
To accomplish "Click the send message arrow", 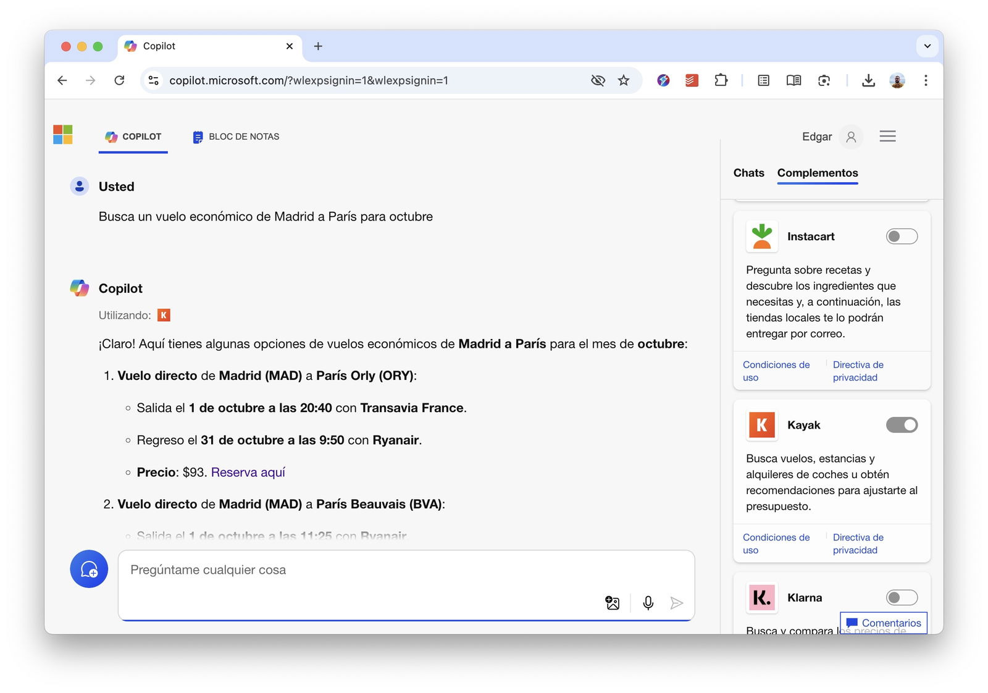I will [677, 603].
